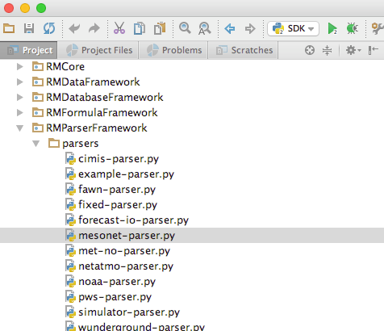Screen dimensions: 384x331
Task: Collapse the parsers folder
Action: click(36, 144)
